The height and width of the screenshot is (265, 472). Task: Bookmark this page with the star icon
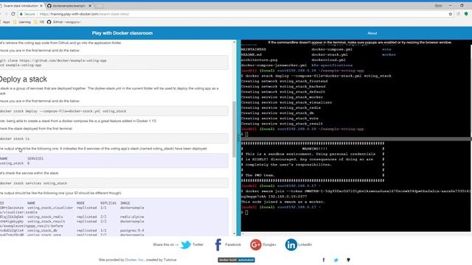[x=451, y=14]
